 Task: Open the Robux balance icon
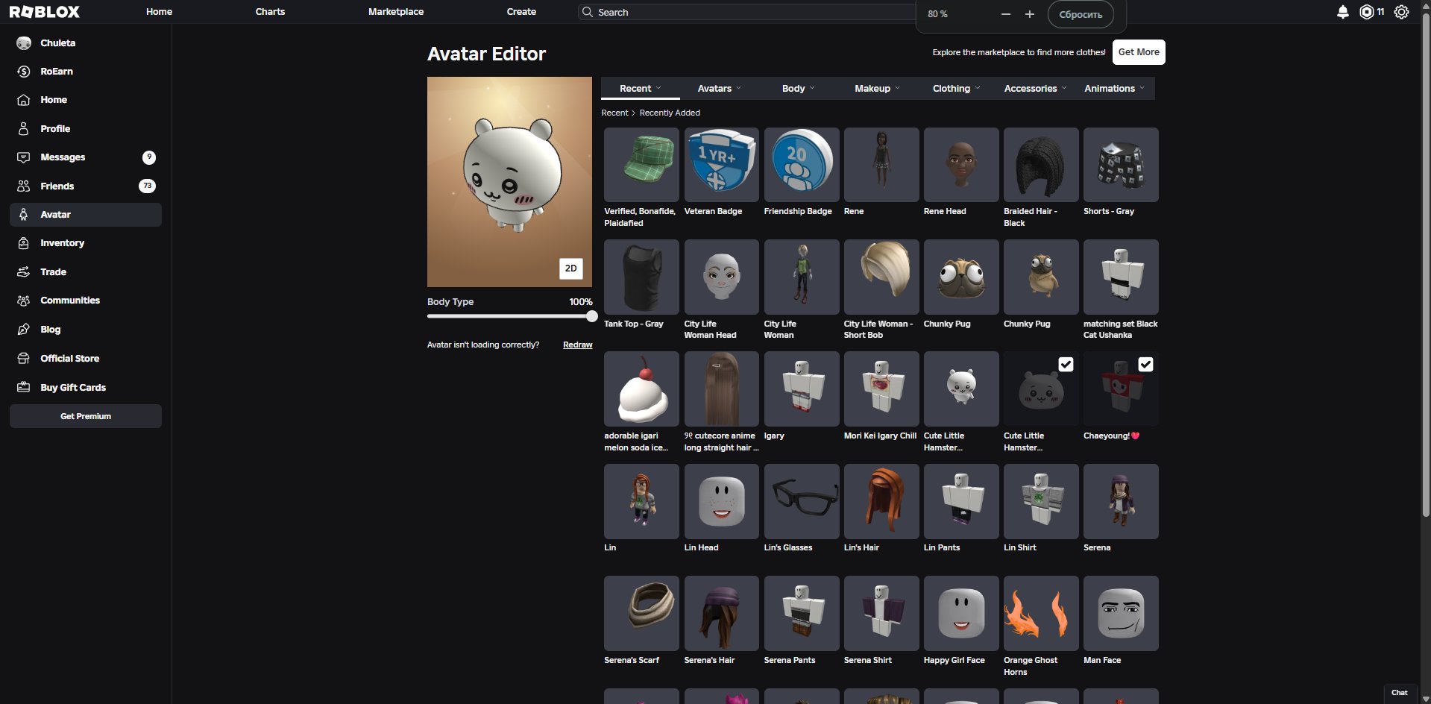(1367, 12)
